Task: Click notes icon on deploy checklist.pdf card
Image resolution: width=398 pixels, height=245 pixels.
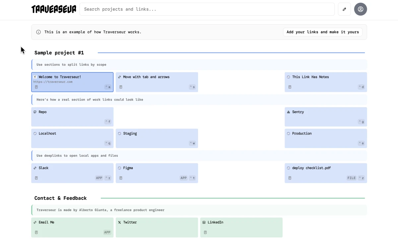Action: (290, 178)
